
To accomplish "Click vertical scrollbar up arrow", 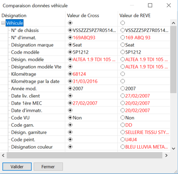I will point(173,23).
